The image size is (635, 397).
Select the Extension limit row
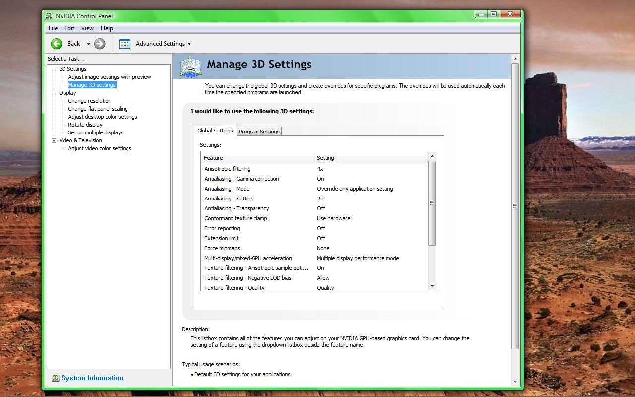coord(314,238)
